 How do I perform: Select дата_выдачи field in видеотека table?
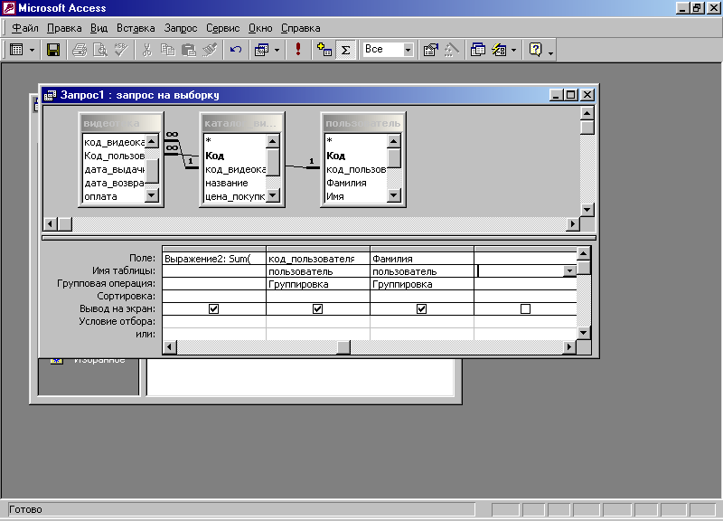pos(114,169)
